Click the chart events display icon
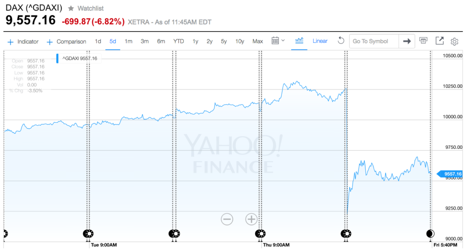 [x=423, y=41]
